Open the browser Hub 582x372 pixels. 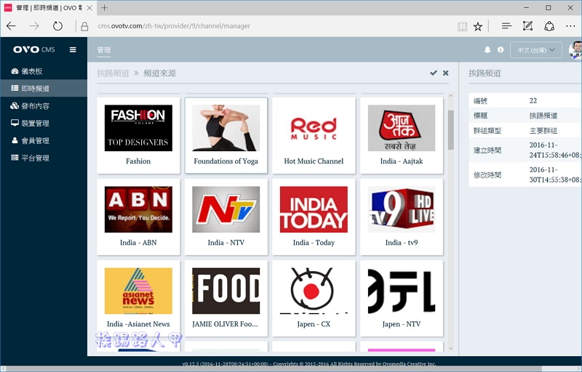coord(506,26)
